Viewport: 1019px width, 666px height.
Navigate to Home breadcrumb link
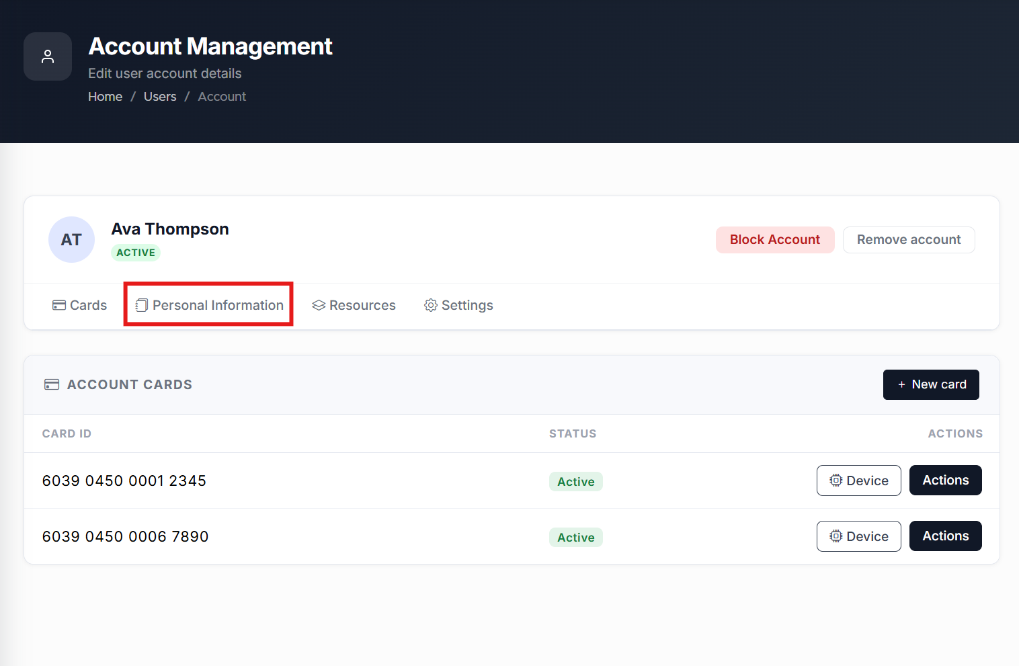[106, 97]
